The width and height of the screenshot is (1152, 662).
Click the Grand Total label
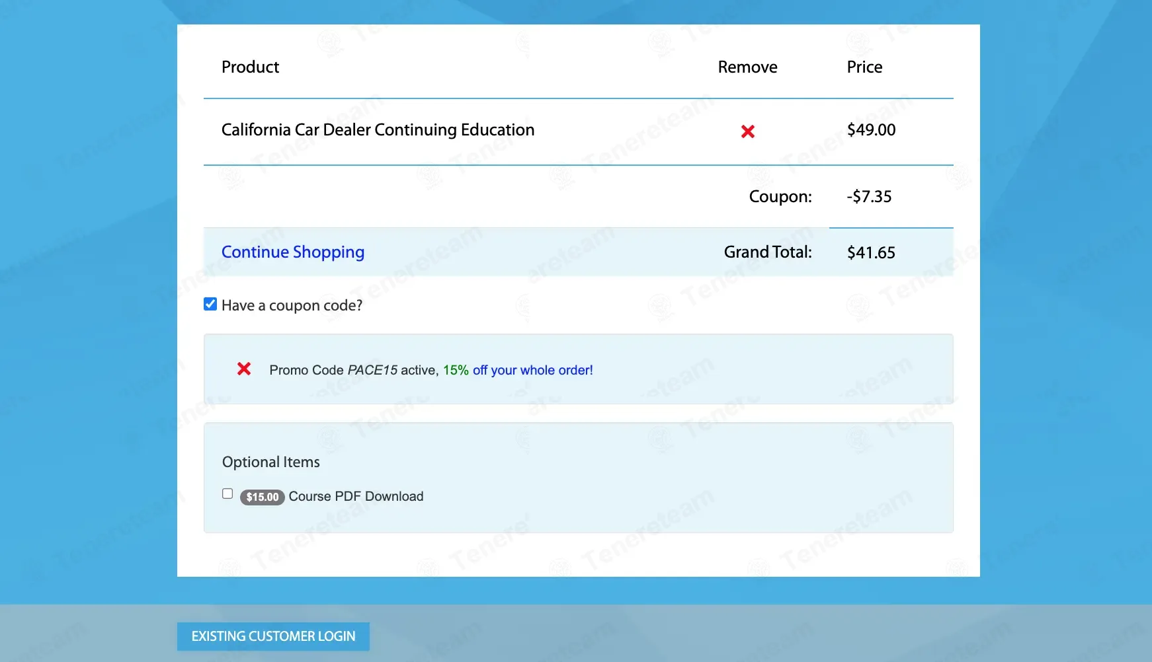pos(768,252)
